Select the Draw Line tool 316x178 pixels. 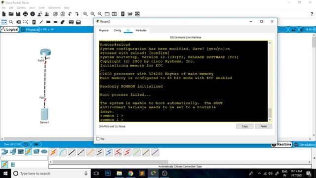pos(41,22)
